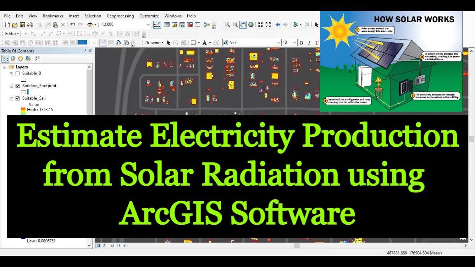Switch to List By Visibility view
The image size is (475, 267).
20,59
